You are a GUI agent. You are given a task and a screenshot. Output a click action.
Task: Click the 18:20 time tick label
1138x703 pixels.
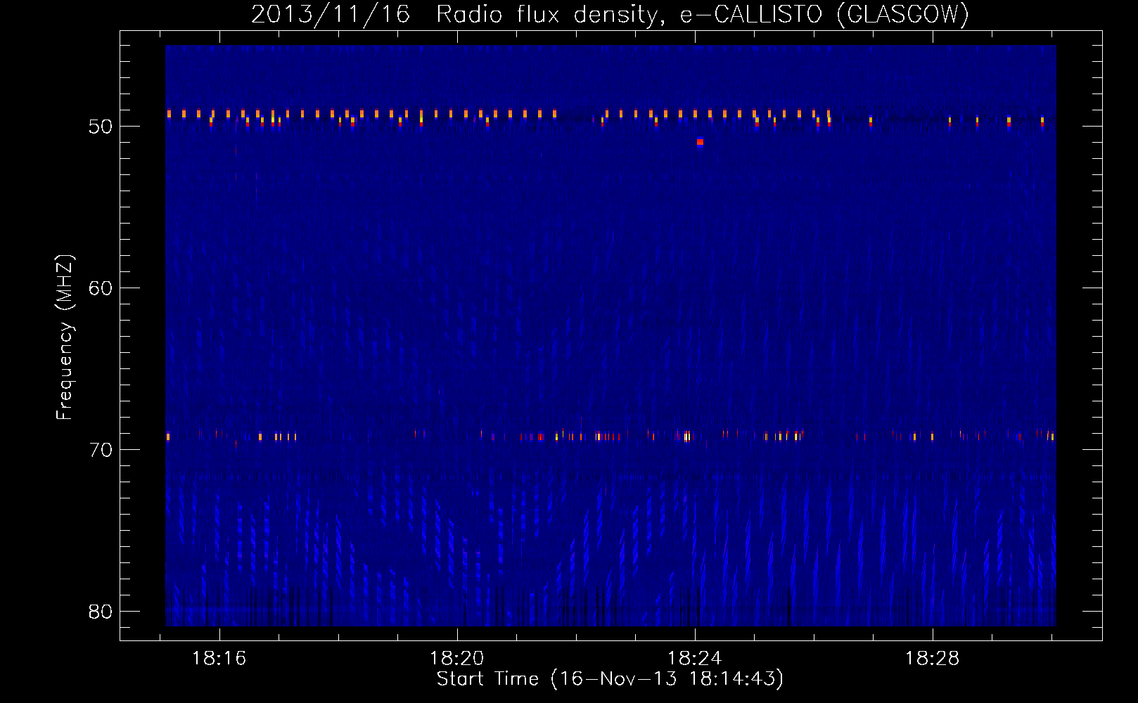[x=456, y=659]
